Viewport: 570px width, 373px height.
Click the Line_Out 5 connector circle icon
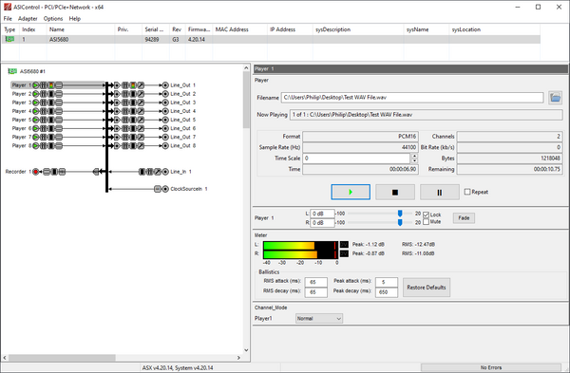tap(165, 120)
